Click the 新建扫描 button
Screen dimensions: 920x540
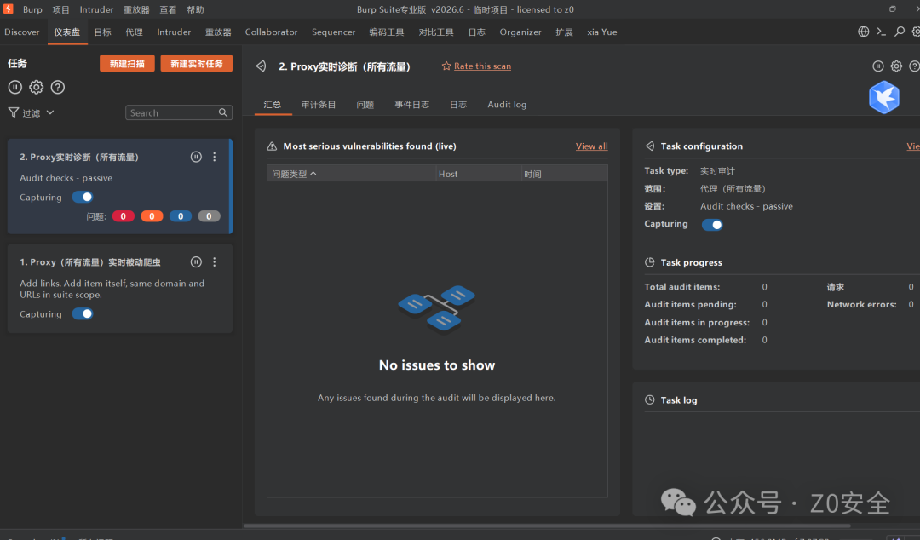pos(127,63)
